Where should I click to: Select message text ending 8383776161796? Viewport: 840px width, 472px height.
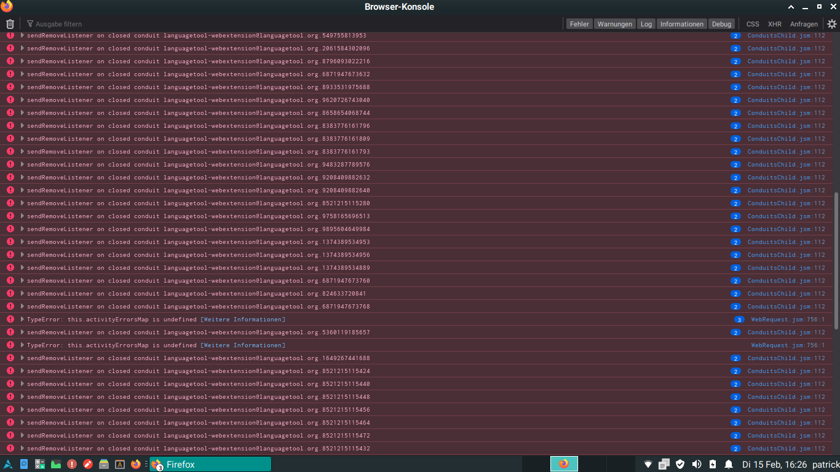pos(199,126)
